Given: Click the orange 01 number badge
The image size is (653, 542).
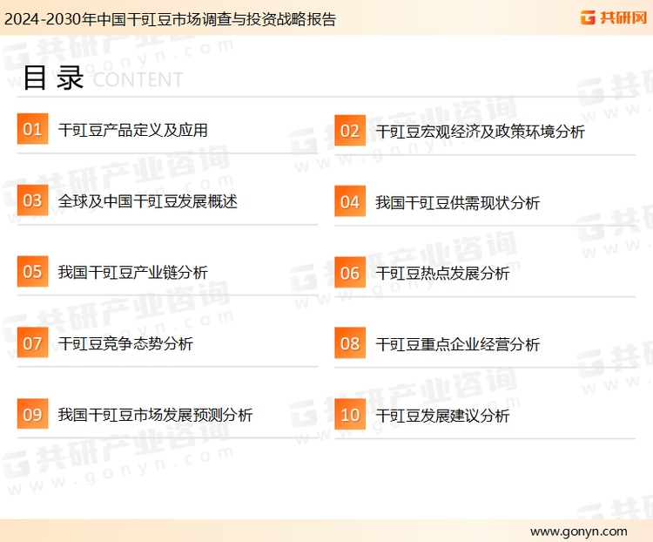Looking at the screenshot, I should pyautogui.click(x=32, y=129).
